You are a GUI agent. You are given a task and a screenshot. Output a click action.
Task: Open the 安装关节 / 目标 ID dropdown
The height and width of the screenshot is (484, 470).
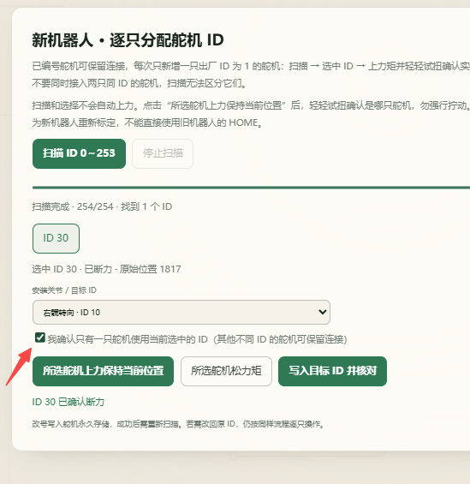click(181, 312)
